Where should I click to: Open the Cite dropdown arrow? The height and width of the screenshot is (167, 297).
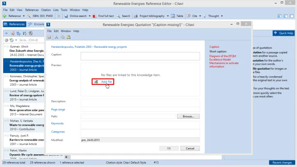(x=200, y=16)
